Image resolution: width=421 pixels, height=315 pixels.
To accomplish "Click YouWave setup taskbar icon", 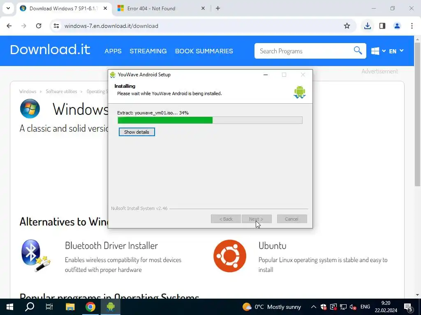I will (x=111, y=307).
